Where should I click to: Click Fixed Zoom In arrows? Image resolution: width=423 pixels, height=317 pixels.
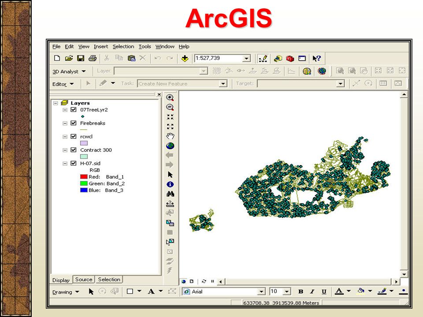(170, 117)
